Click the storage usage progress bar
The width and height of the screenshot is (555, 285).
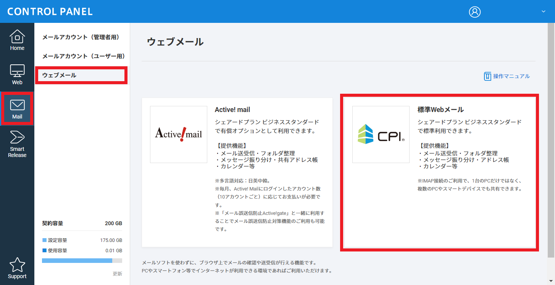tap(82, 261)
